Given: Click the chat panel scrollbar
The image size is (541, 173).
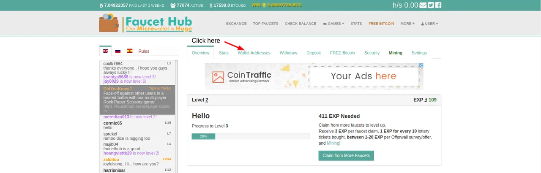Looking at the screenshot, I should point(176,116).
